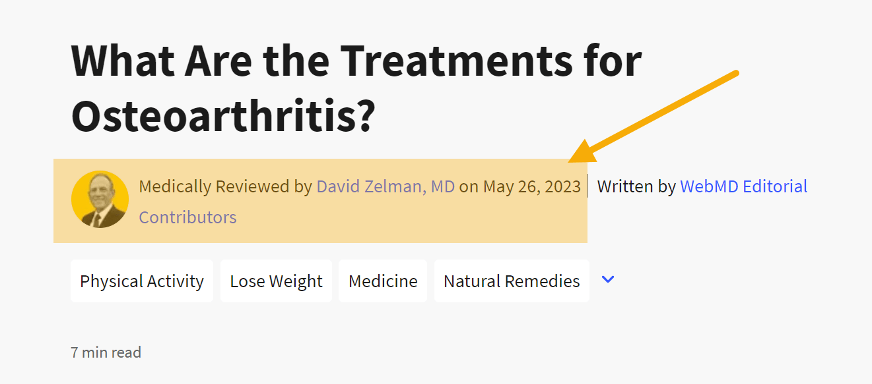
Task: Select the Lose Weight topic chip
Action: (276, 281)
